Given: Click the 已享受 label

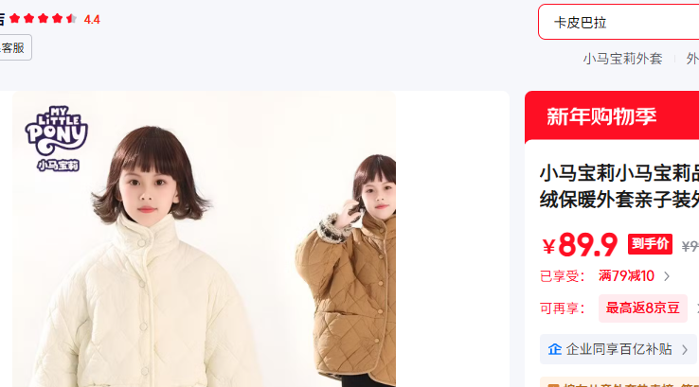Looking at the screenshot, I should (563, 276).
